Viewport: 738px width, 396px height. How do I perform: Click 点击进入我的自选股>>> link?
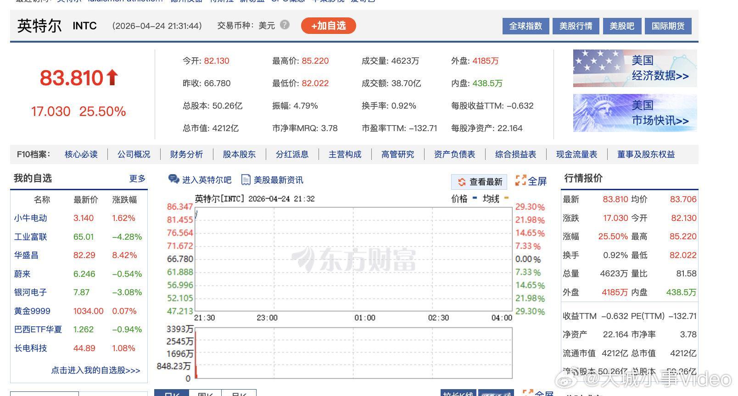tap(95, 370)
